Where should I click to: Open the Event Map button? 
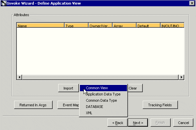coord(68,105)
